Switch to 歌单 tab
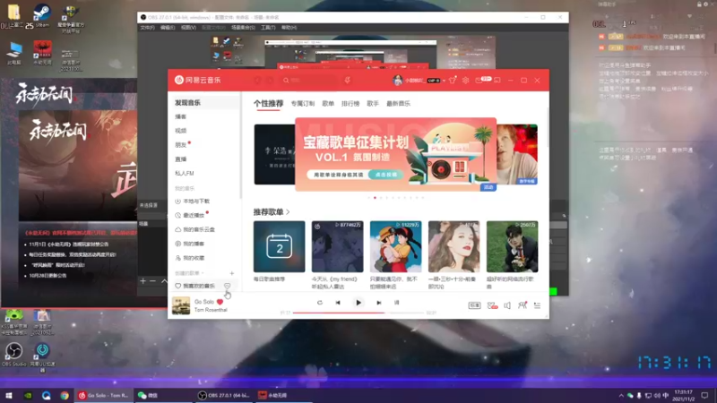This screenshot has height=403, width=717. click(x=328, y=104)
